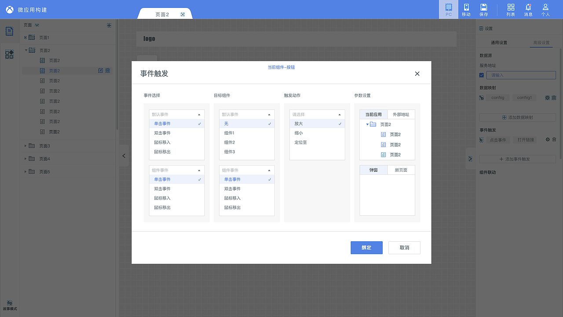Click the 绑定 button to bind event
Viewport: 563px width, 317px height.
tap(366, 247)
